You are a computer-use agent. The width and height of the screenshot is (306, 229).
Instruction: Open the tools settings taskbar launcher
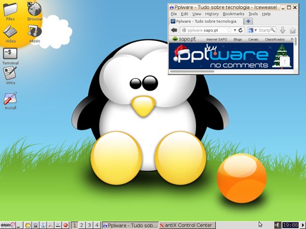[50, 225]
